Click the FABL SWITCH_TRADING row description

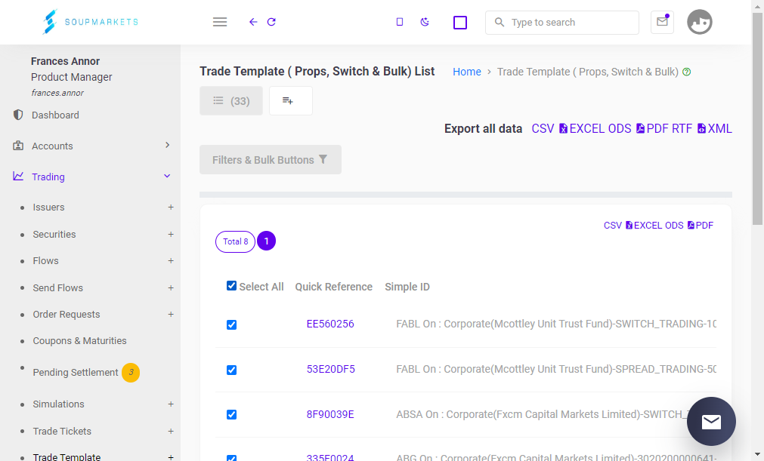coord(556,324)
